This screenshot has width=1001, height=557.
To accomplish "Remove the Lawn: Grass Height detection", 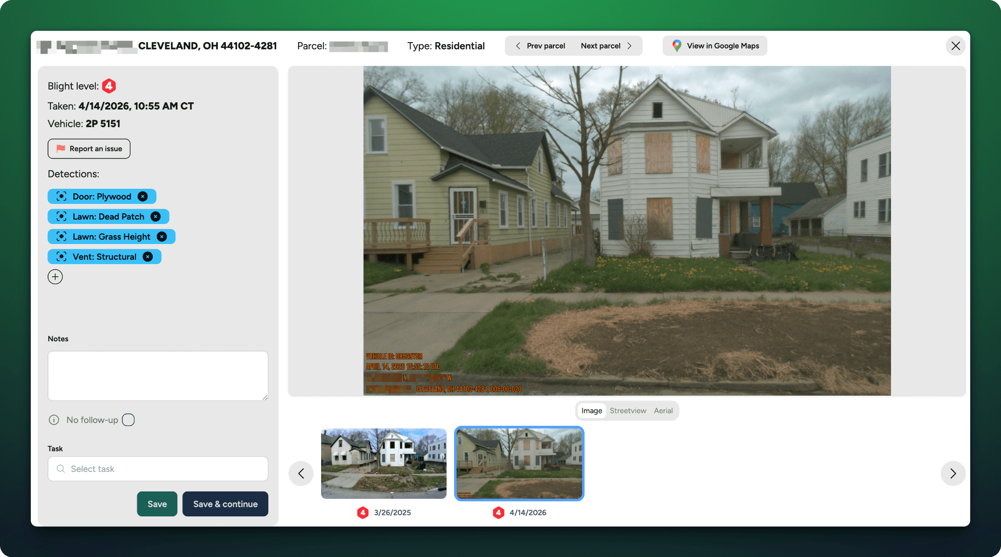I will tap(162, 237).
